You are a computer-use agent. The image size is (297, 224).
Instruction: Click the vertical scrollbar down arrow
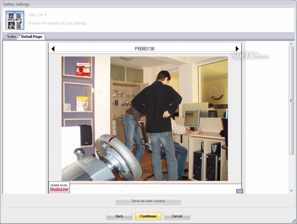[291, 191]
